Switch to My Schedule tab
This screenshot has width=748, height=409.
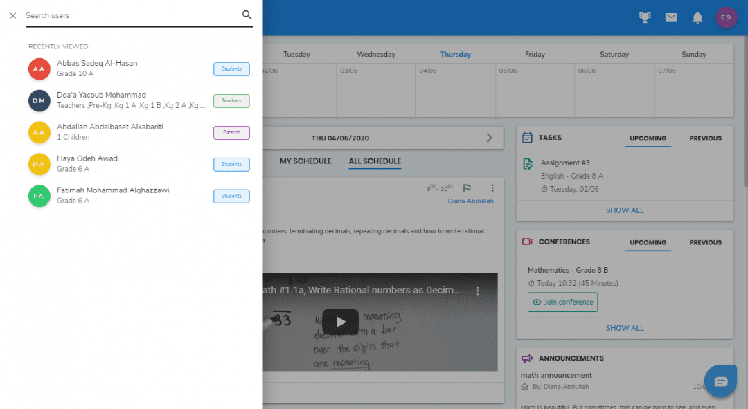[x=305, y=161]
